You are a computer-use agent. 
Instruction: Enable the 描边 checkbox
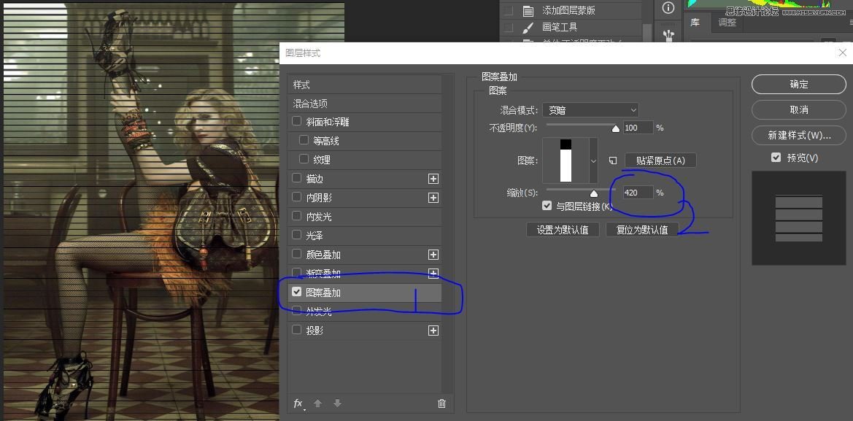296,178
